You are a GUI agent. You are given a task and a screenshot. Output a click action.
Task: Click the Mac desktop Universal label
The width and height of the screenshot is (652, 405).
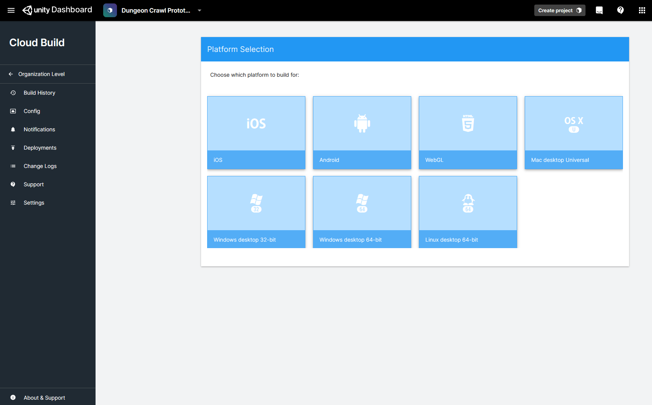560,160
